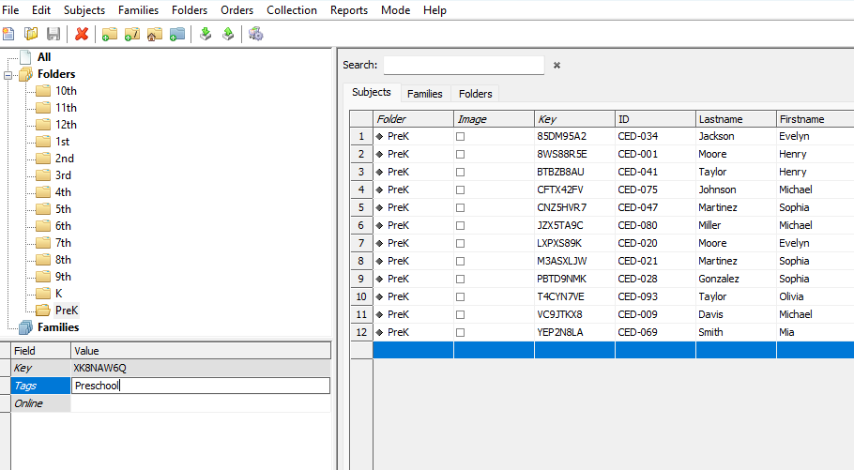The height and width of the screenshot is (470, 854).
Task: Click the blue folder with plus icon
Action: click(x=177, y=34)
